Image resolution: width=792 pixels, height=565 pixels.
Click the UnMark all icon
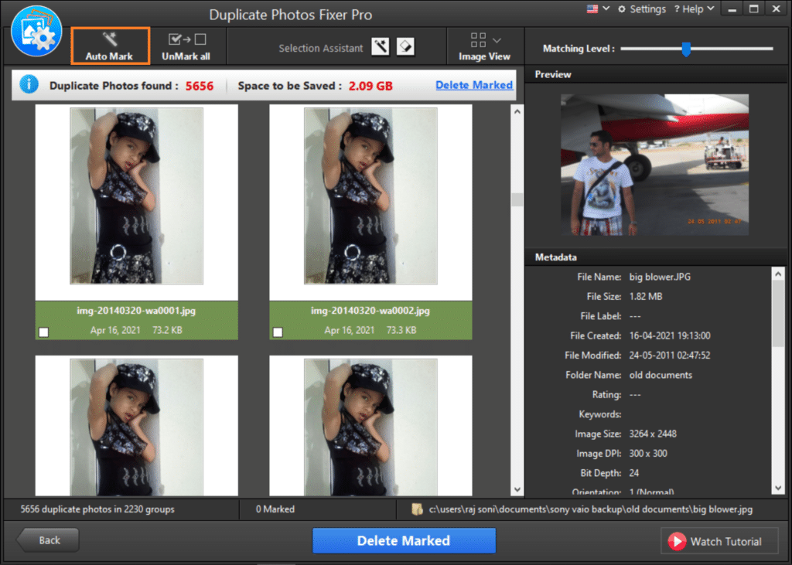point(187,39)
